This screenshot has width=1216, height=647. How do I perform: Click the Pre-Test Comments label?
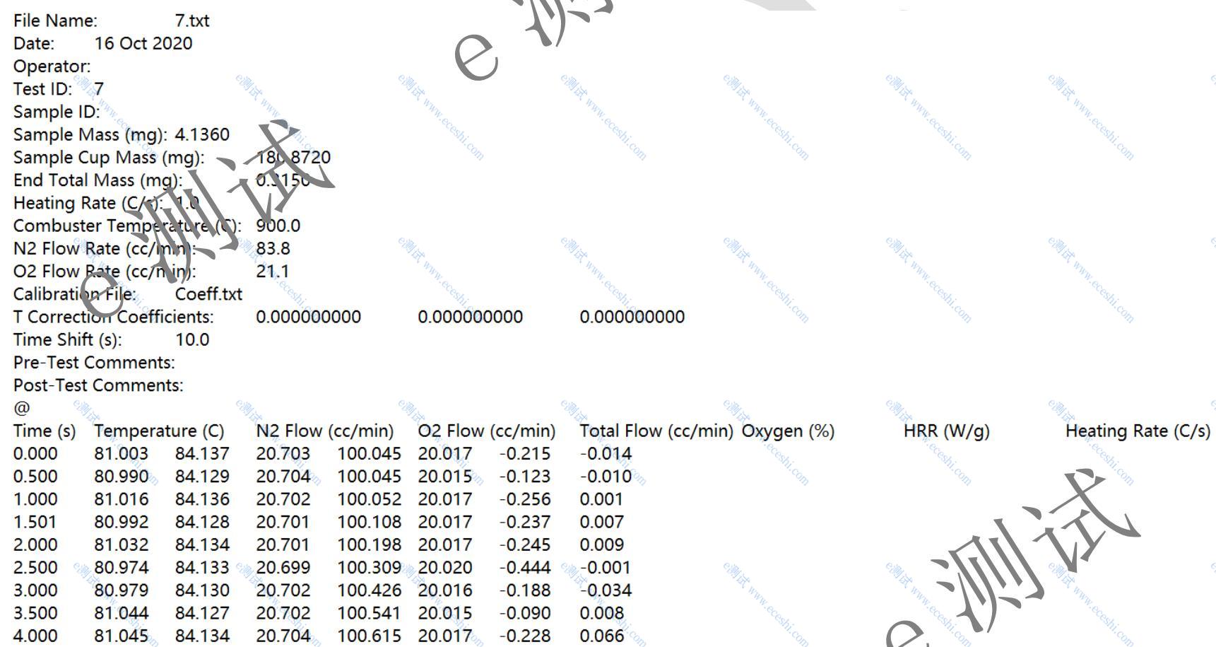pos(94,363)
